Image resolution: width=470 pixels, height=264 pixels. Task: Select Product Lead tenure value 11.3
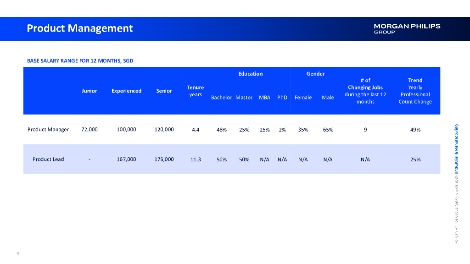coord(196,159)
